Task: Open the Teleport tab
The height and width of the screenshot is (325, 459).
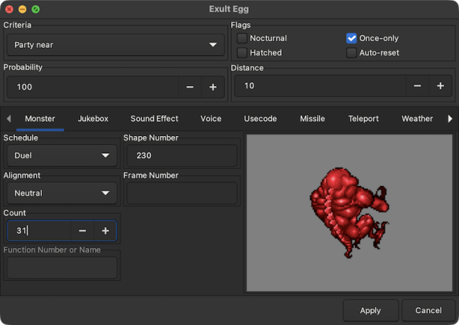Action: coord(363,118)
